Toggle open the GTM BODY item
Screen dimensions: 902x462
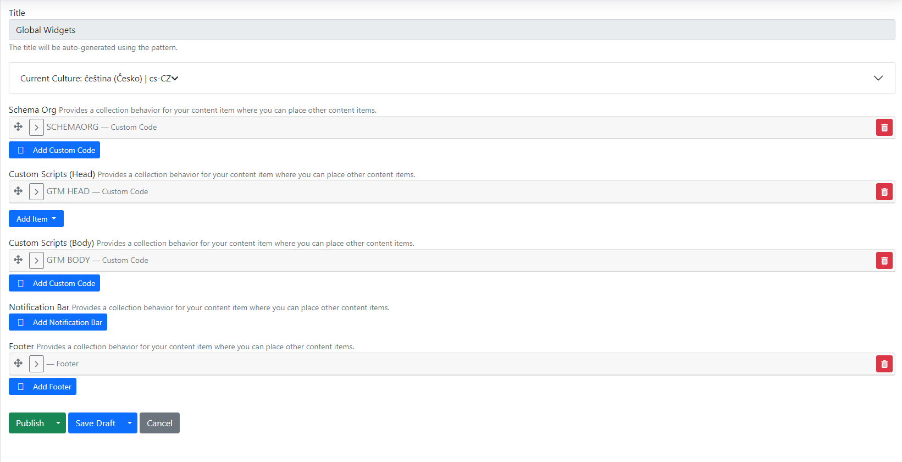pos(36,261)
